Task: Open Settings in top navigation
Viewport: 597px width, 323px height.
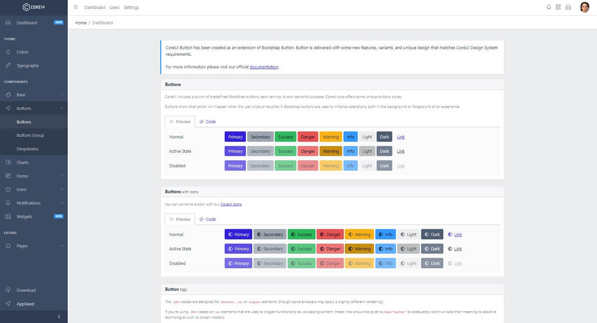Action: [131, 7]
